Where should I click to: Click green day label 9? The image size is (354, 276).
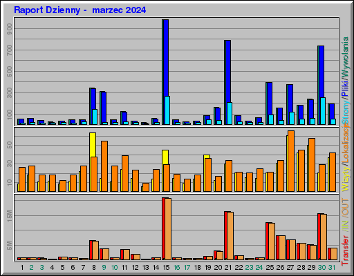tap(104, 268)
